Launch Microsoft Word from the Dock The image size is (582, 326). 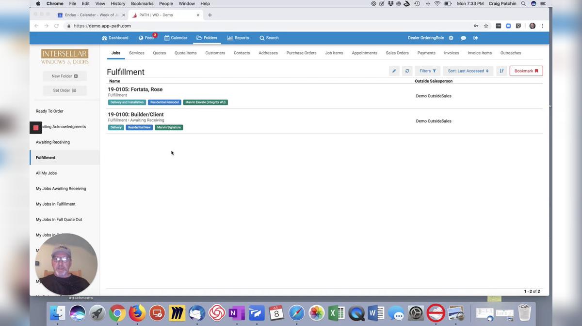pyautogui.click(x=376, y=313)
